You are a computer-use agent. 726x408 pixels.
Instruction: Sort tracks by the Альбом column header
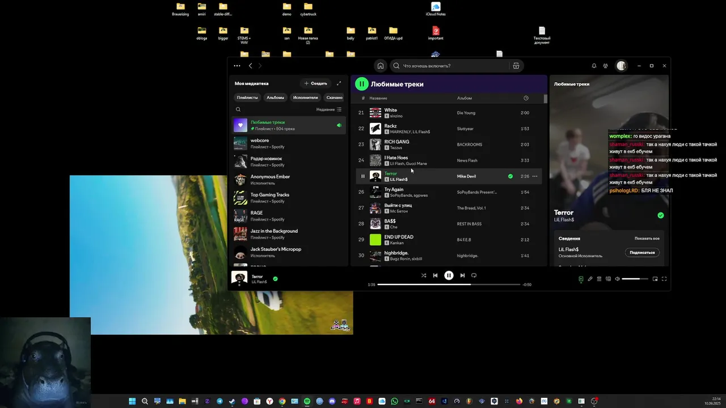tap(465, 98)
